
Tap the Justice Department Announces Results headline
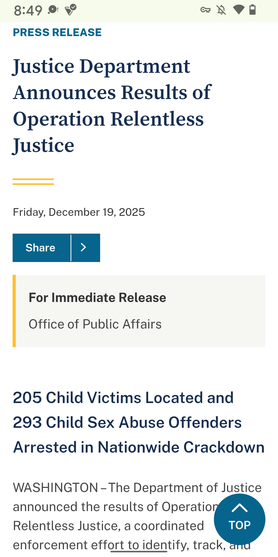click(x=112, y=106)
